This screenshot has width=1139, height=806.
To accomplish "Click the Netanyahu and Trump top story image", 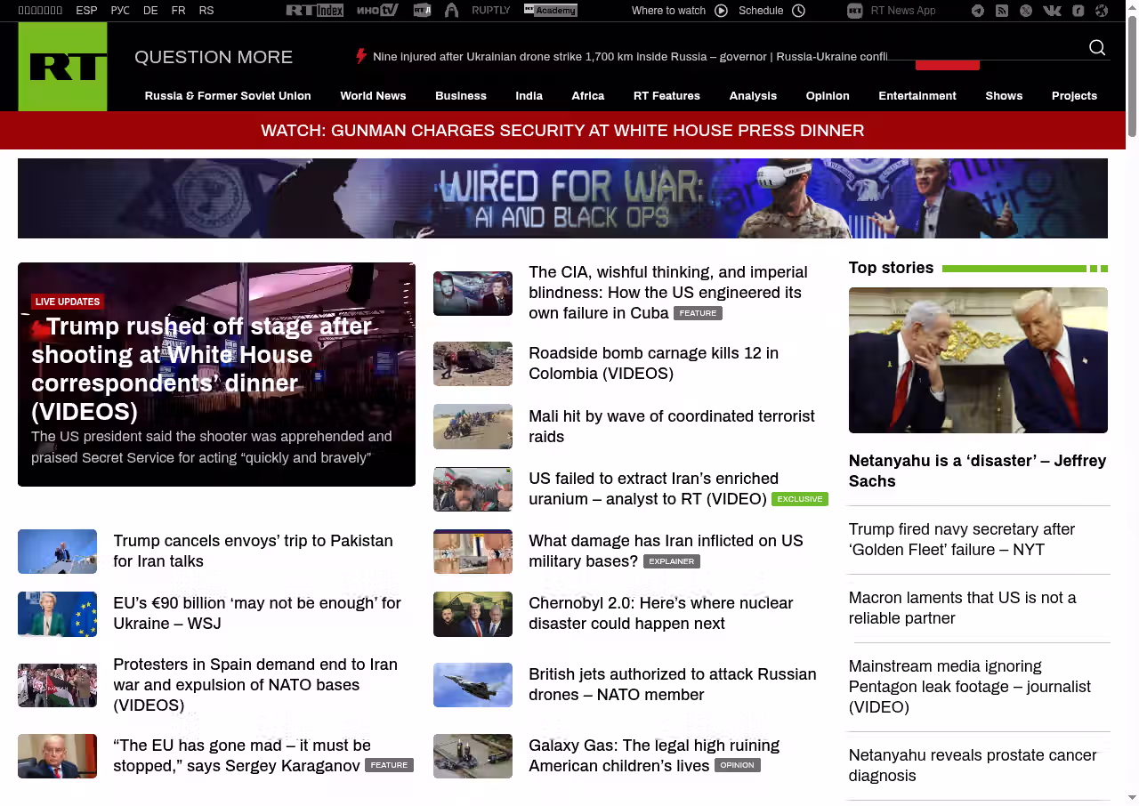I will (x=978, y=359).
